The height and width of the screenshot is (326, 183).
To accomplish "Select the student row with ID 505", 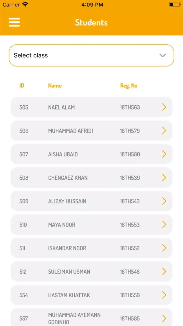I will (91, 107).
